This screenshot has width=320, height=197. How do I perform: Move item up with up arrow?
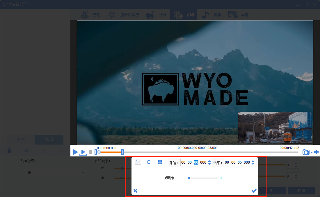tap(43, 151)
